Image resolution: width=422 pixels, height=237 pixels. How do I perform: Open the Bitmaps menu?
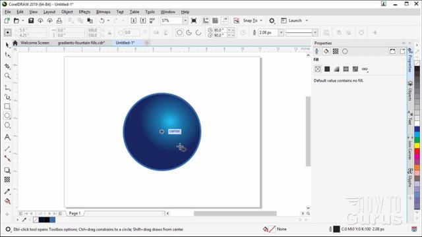tap(104, 12)
